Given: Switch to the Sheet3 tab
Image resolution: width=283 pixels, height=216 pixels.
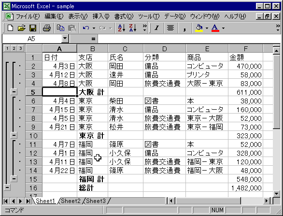Looking at the screenshot, I should pos(96,201).
